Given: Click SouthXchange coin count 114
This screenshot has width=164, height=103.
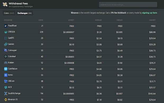Looking at the screenshot, I should (42, 93).
